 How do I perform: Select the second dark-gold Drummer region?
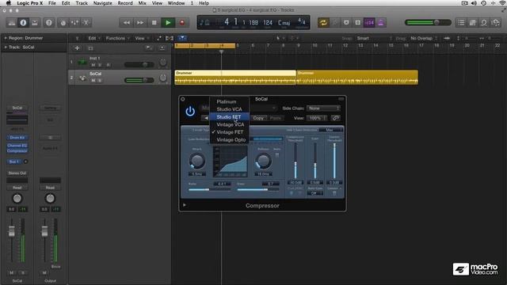point(357,78)
